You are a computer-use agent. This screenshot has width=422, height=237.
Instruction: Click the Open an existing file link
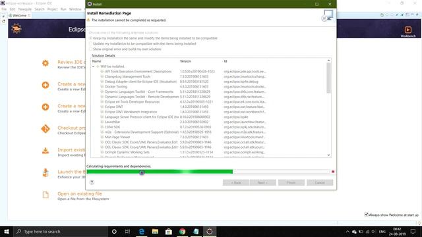pos(80,194)
